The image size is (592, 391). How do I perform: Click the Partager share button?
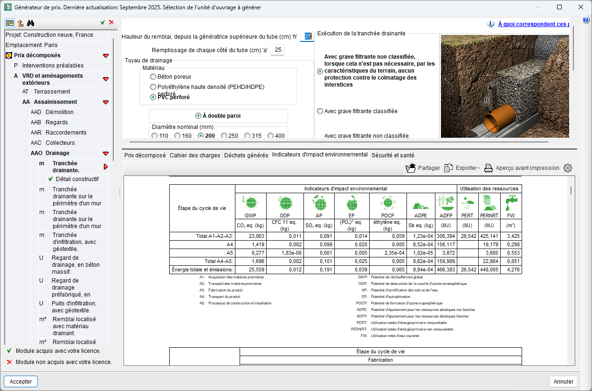423,168
